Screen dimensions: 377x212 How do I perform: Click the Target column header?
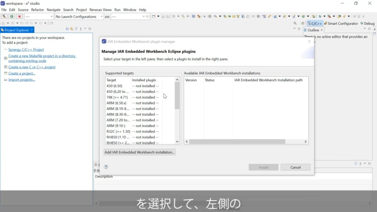tap(118, 80)
